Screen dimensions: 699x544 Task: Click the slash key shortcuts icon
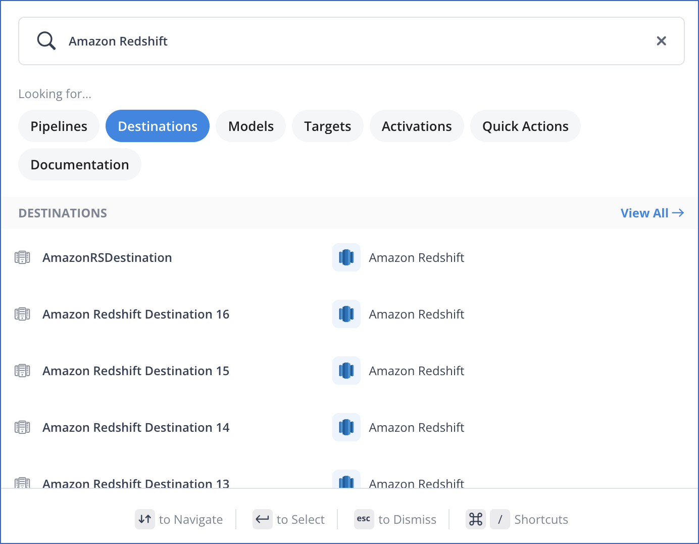pos(500,519)
